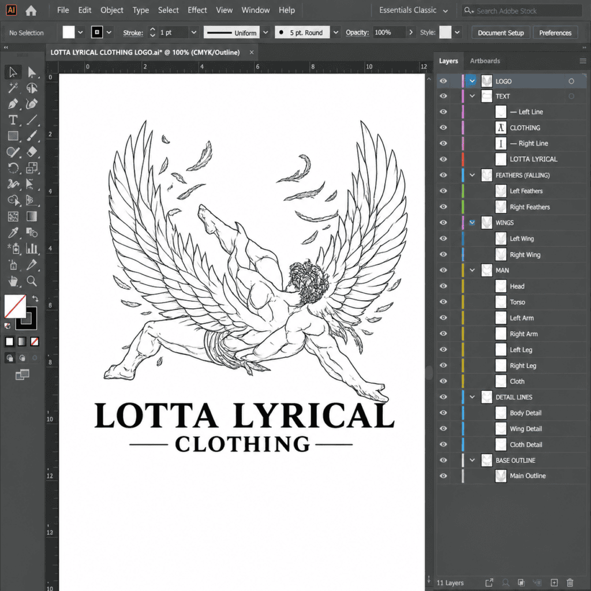This screenshot has width=591, height=591.
Task: Click the Preferences button
Action: pyautogui.click(x=555, y=33)
